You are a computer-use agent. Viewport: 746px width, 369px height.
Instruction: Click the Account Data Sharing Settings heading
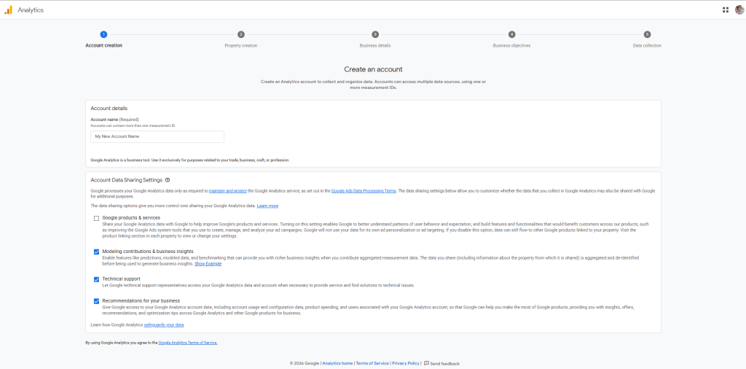point(127,180)
